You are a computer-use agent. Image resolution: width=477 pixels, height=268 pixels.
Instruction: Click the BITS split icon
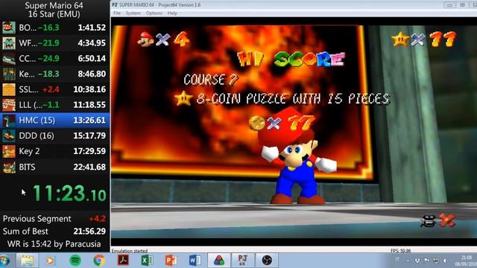pos(9,167)
